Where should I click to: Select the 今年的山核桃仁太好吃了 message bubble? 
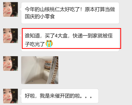point(70,13)
